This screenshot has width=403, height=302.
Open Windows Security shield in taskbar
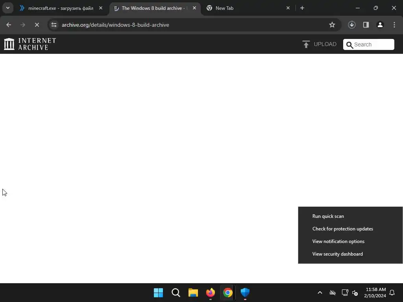[245, 293]
